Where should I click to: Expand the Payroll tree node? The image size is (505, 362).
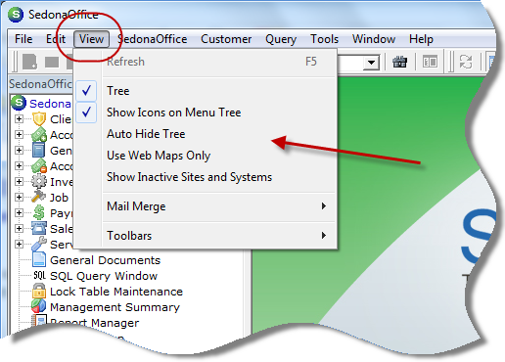19,213
